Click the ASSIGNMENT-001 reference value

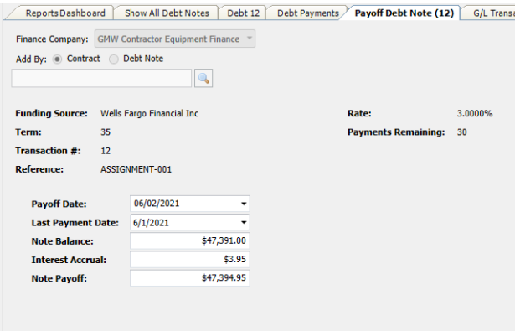click(136, 169)
